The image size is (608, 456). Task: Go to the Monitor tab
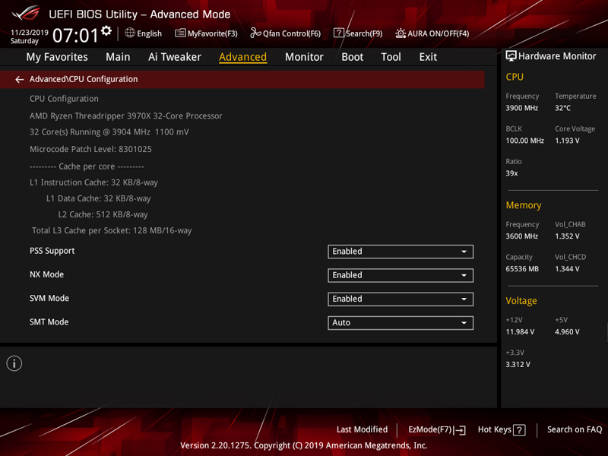pyautogui.click(x=304, y=57)
